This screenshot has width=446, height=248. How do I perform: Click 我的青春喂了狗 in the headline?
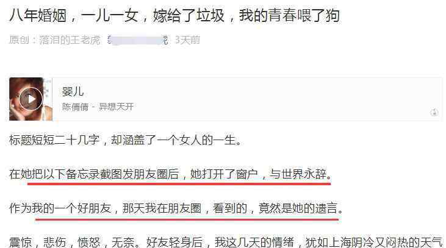tap(289, 16)
